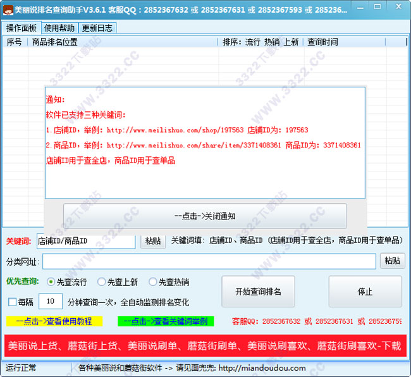Click the 运行正常 status bar text
Viewport: 411px width, 377px height.
[21, 368]
